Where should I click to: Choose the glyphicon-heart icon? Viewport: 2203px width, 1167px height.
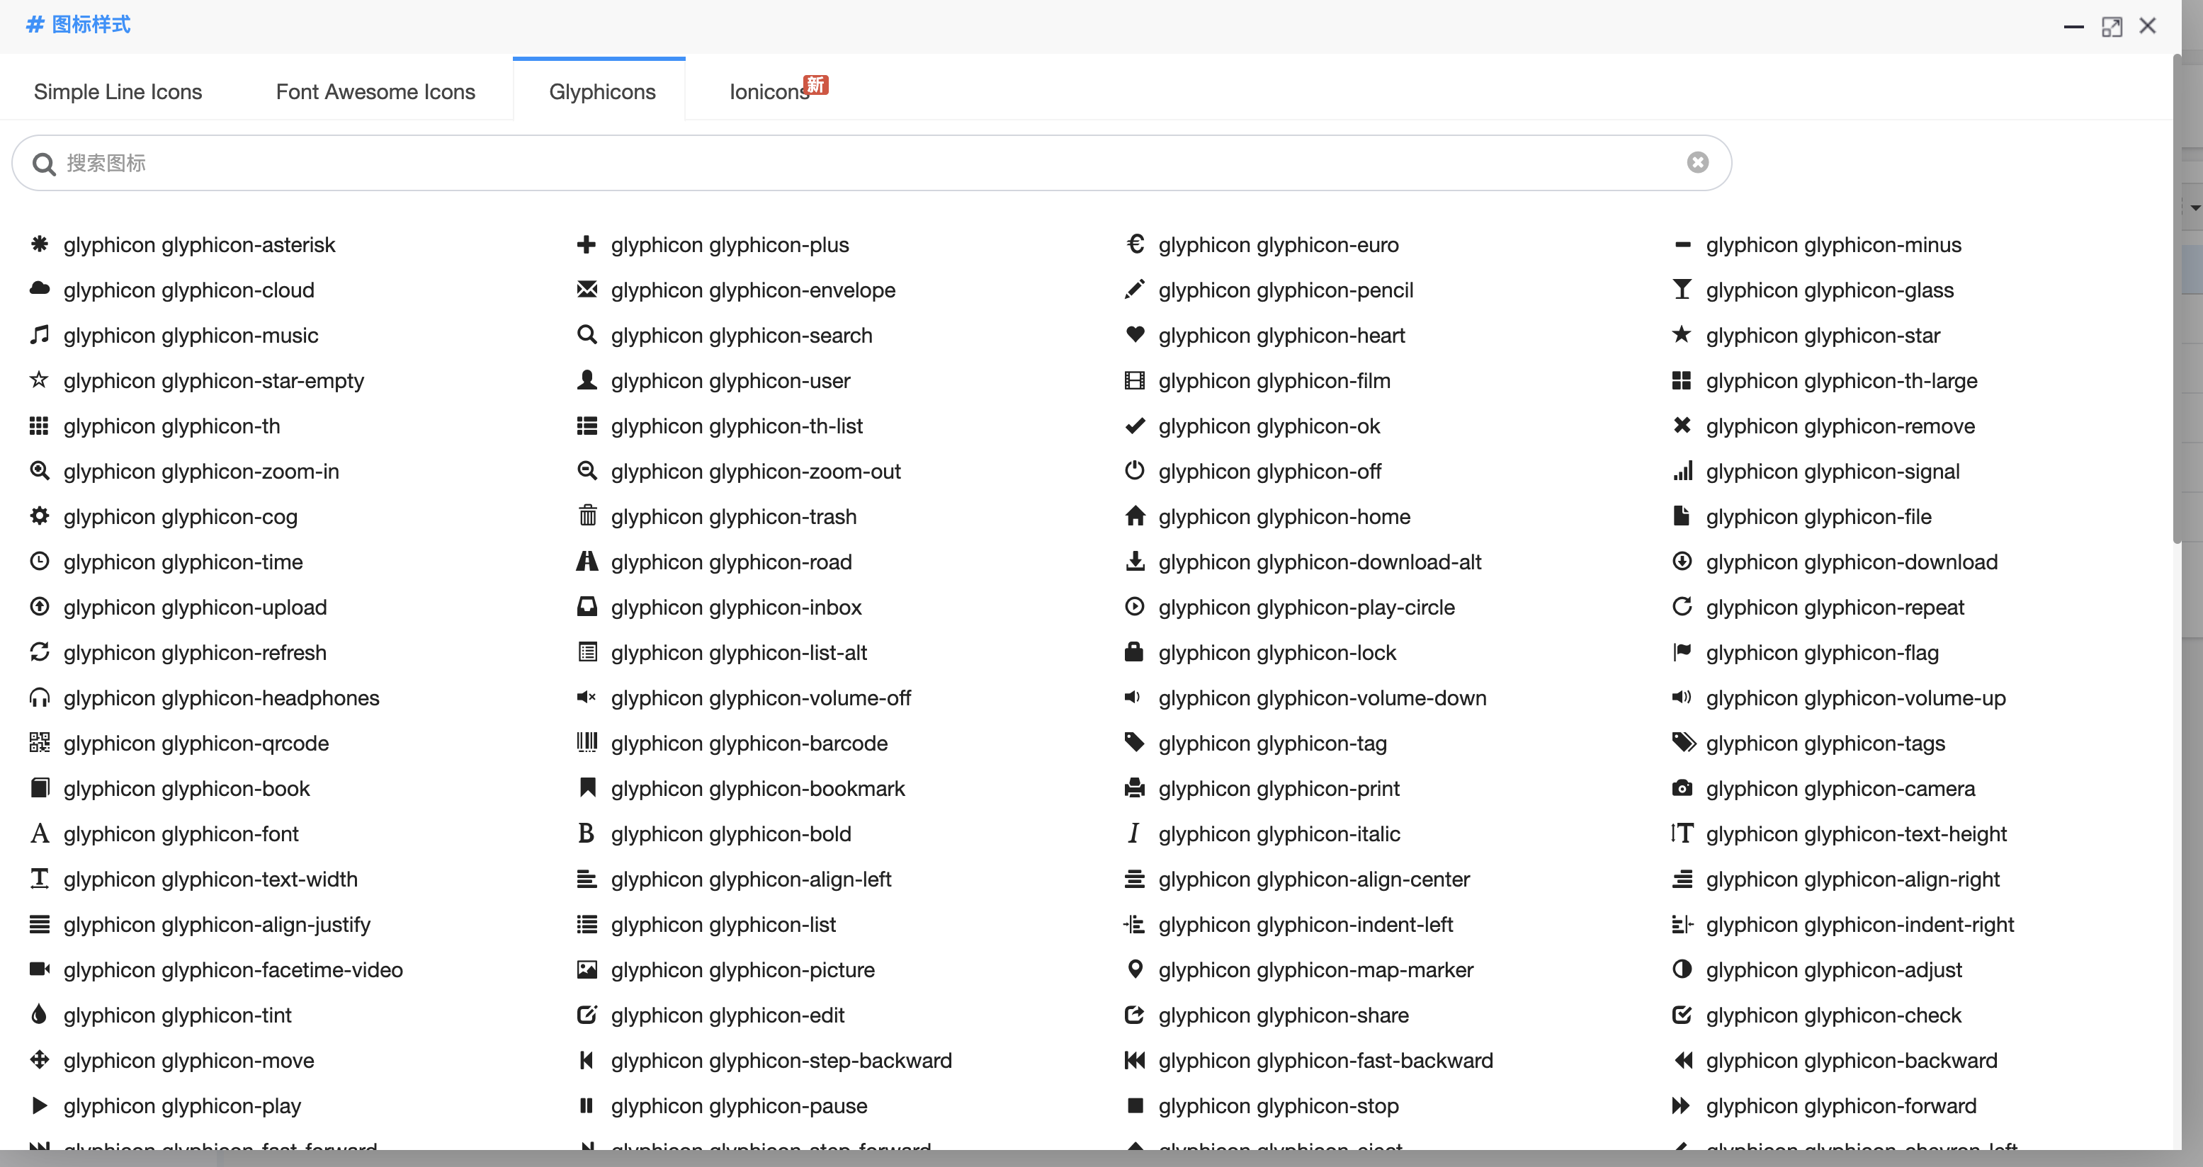click(1134, 335)
